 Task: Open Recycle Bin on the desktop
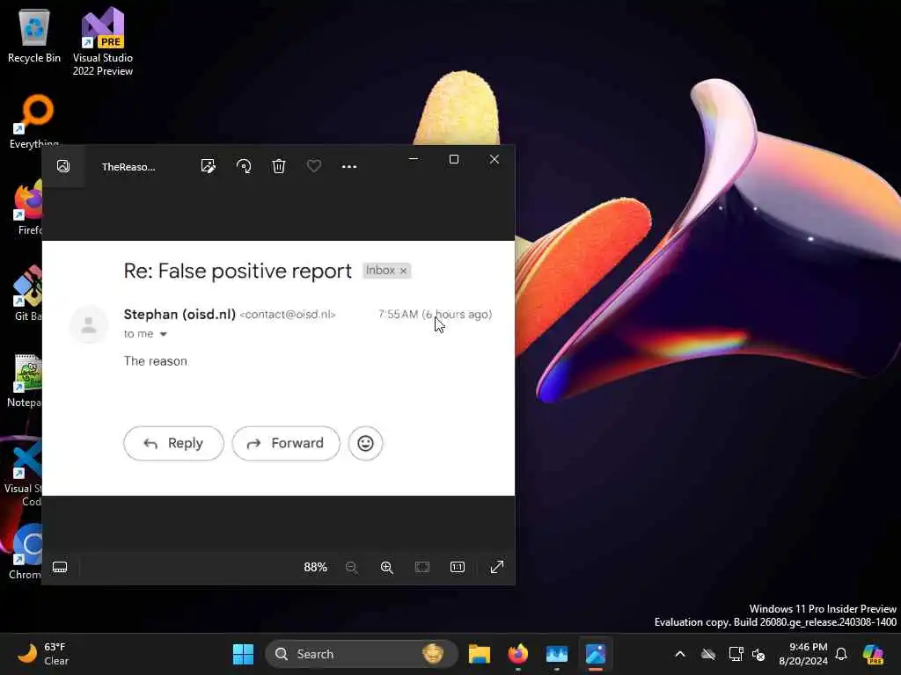[34, 36]
